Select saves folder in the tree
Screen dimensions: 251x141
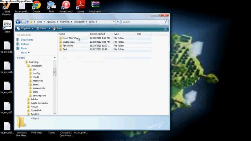(36, 85)
